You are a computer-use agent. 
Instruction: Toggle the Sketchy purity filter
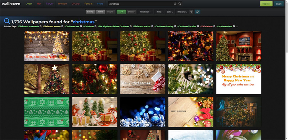(131, 12)
